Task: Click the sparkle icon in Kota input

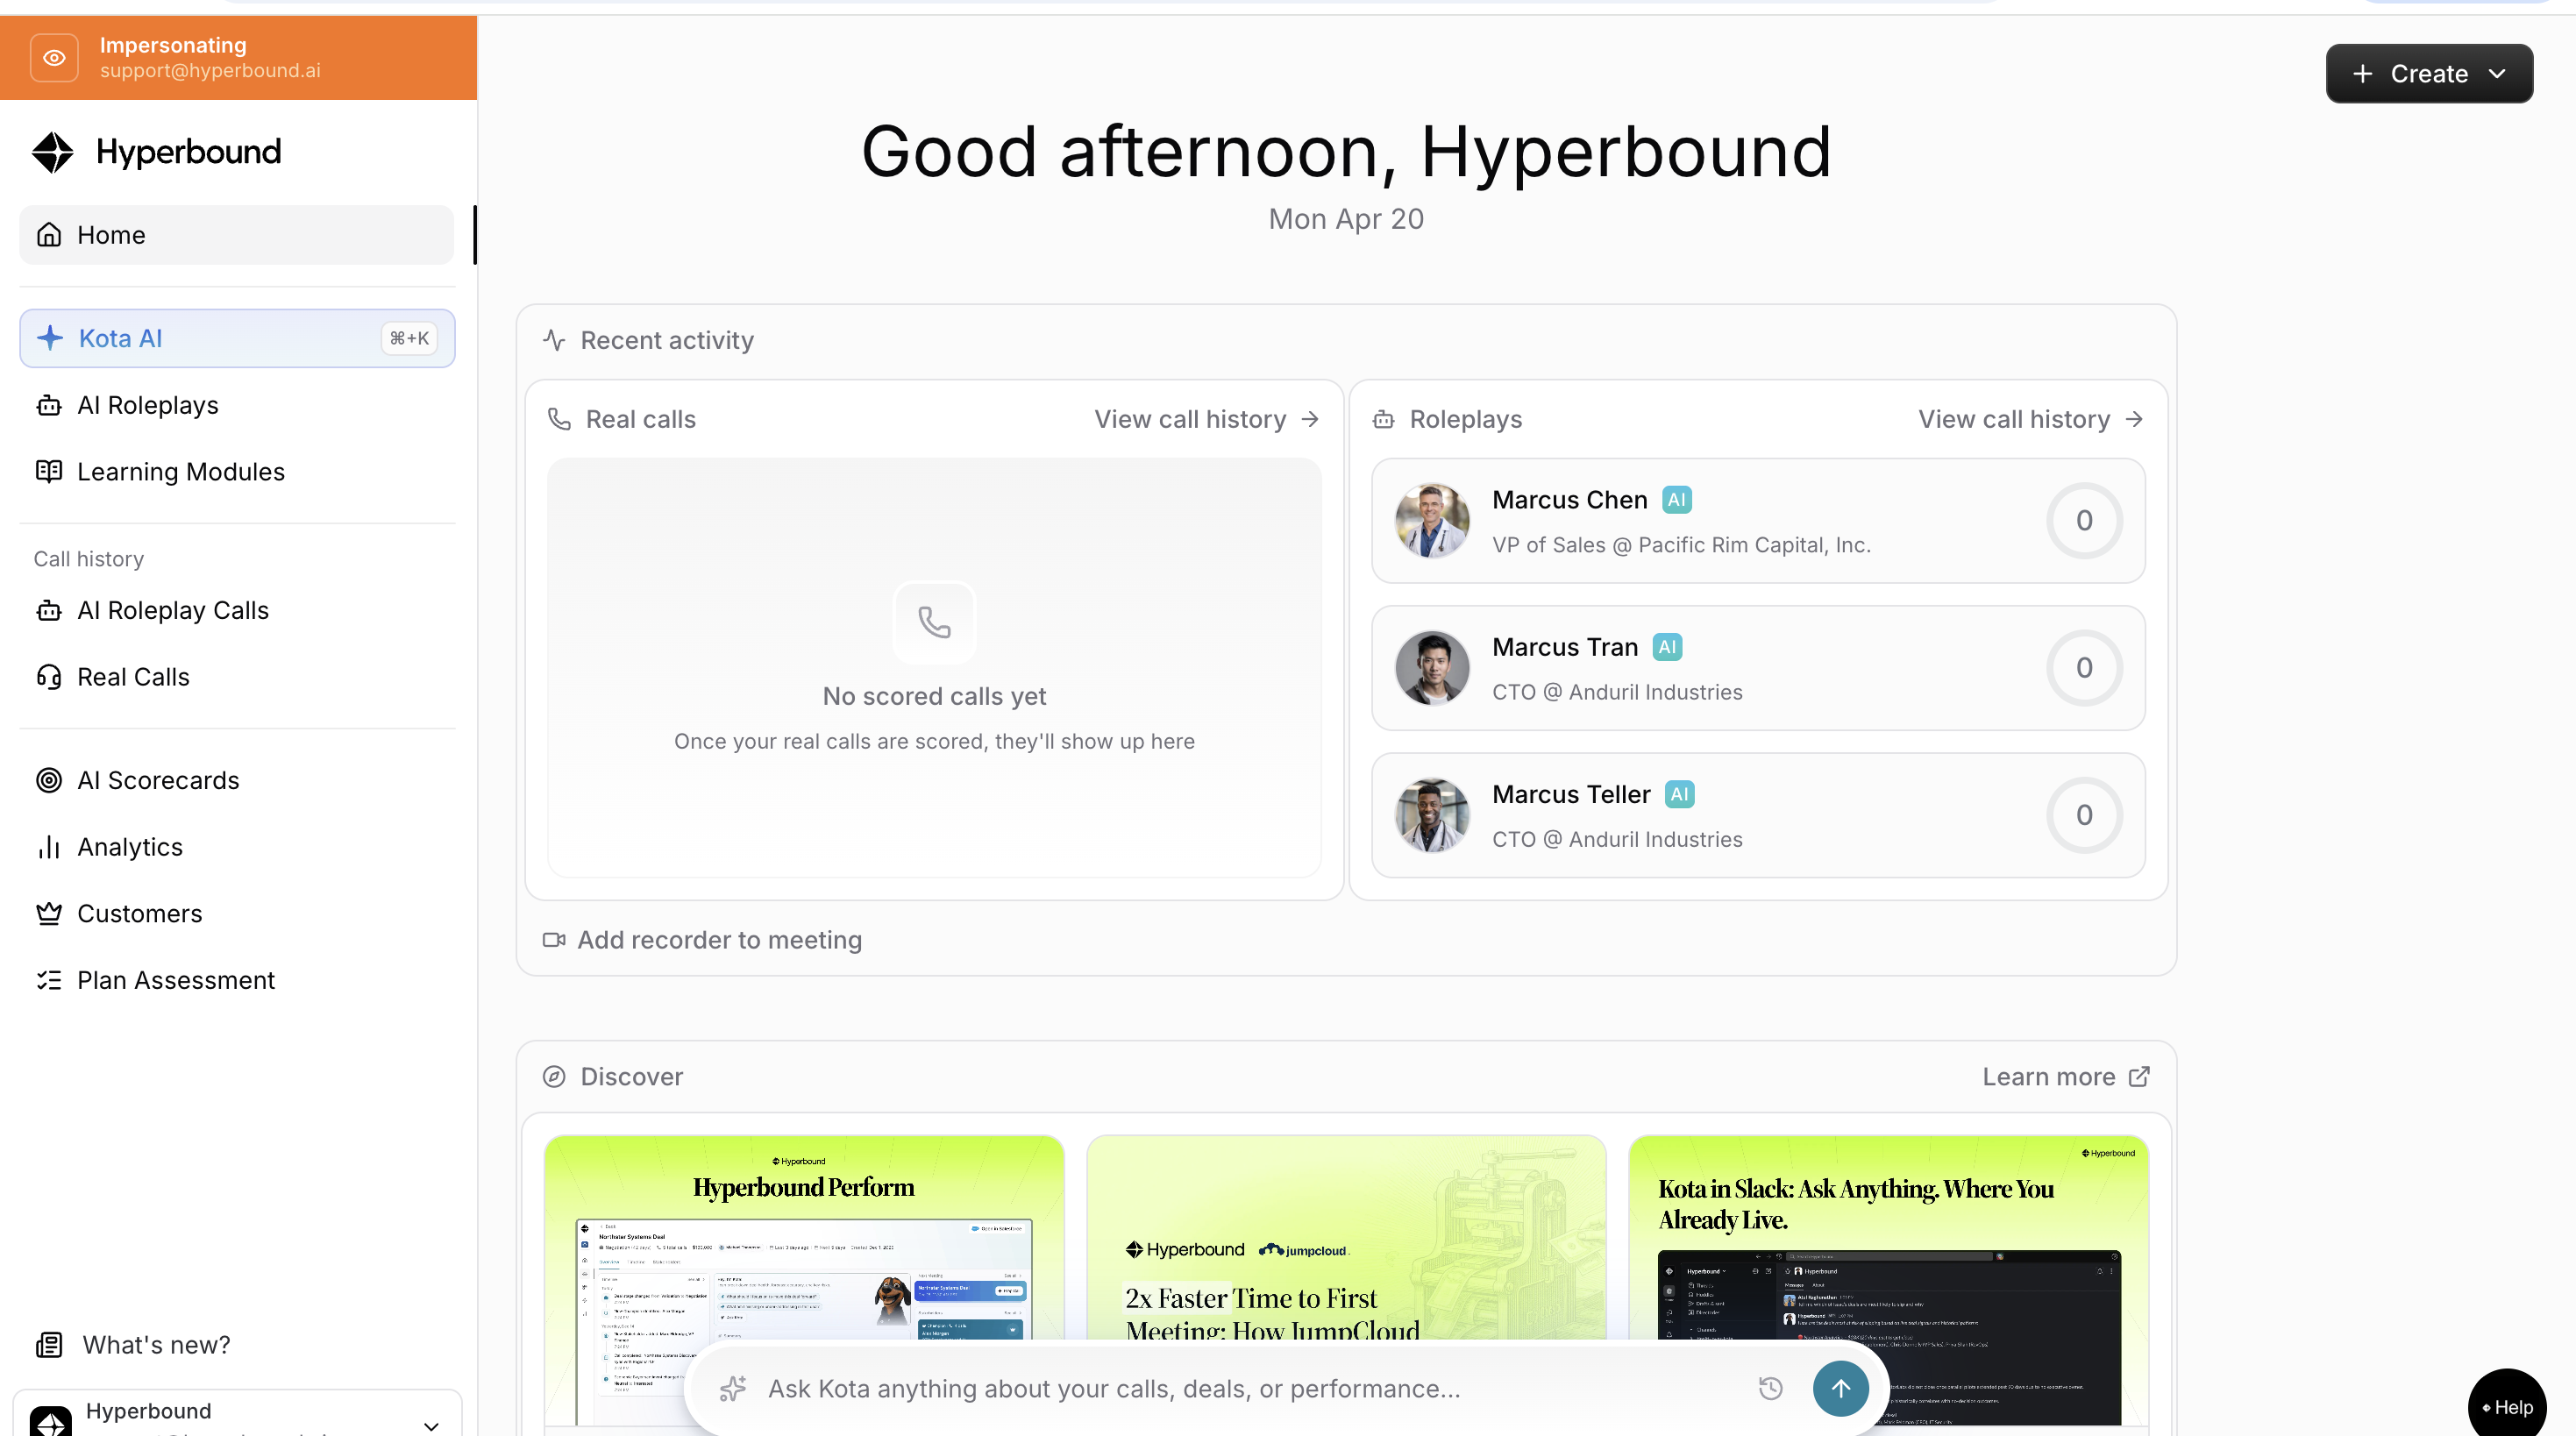Action: [733, 1388]
